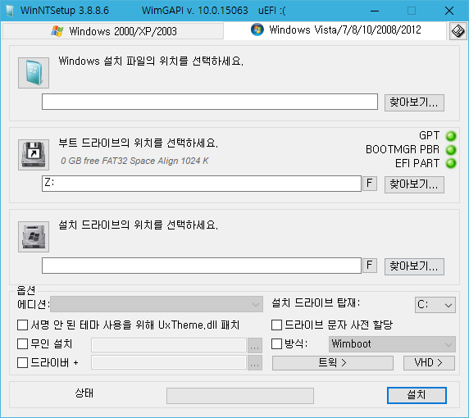Click the 상태 status label

pos(84,393)
